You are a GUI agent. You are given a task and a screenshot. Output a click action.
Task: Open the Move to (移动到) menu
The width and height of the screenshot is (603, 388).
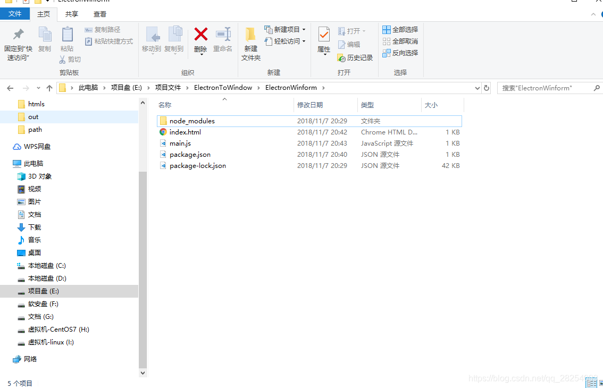tap(152, 40)
